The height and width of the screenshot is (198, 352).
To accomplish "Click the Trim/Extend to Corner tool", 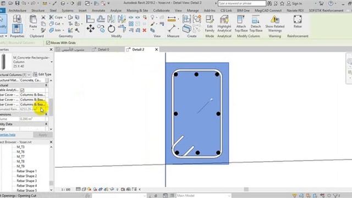I will pos(122,29).
